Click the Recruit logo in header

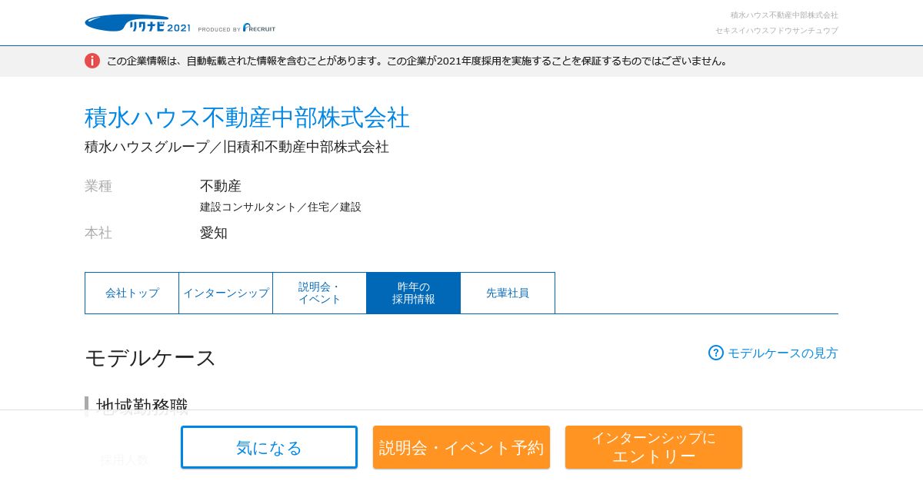(259, 28)
